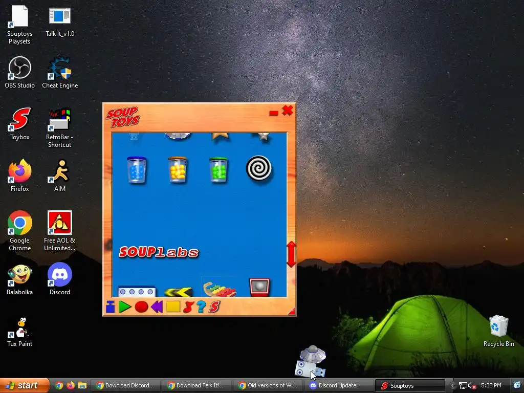Viewport: 524px width, 393px height.
Task: Click Firefox quick launch icon in taskbar
Action: click(71, 385)
